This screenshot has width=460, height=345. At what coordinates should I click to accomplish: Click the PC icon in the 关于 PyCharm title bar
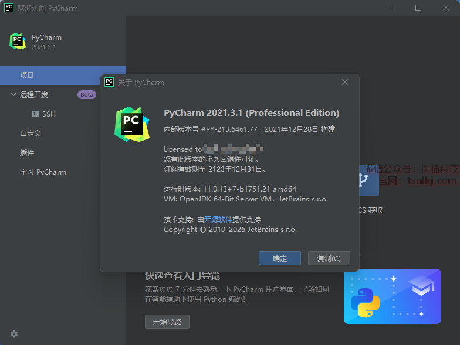tap(109, 83)
